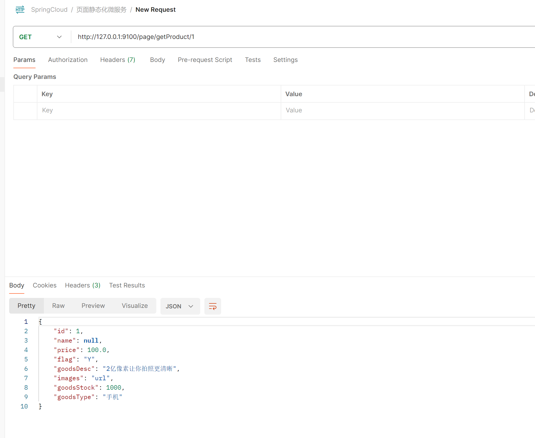Click the Query Params label
535x438 pixels.
coord(35,77)
